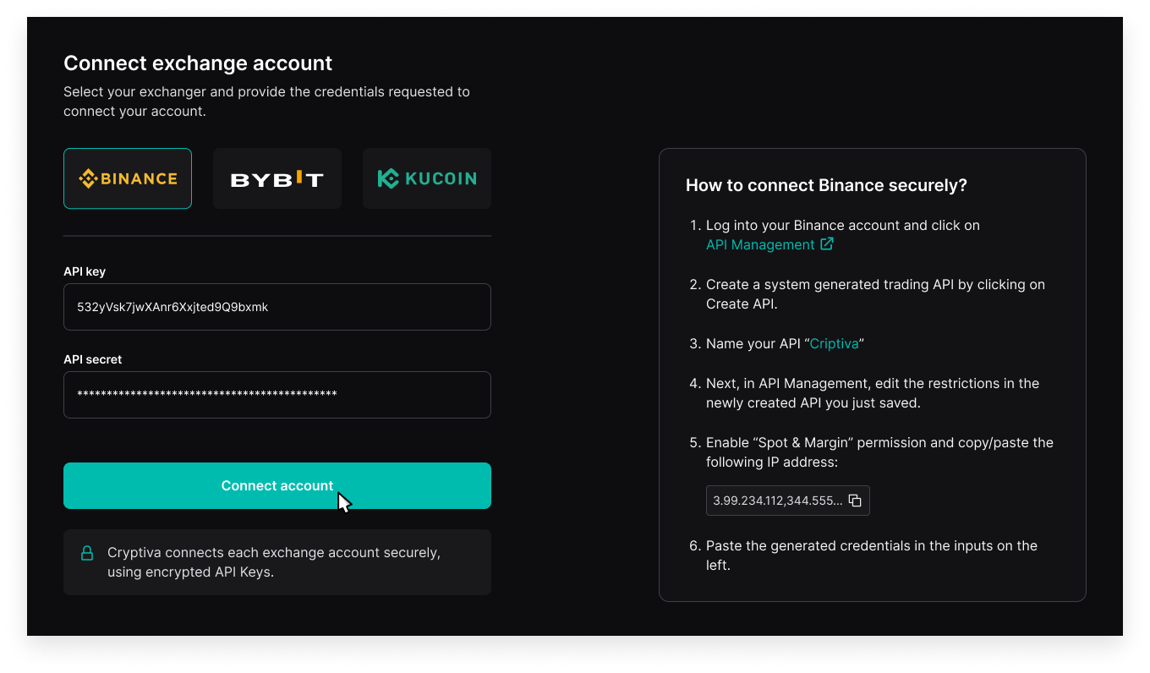Click inside the API key input field
1150x673 pixels.
tap(277, 307)
